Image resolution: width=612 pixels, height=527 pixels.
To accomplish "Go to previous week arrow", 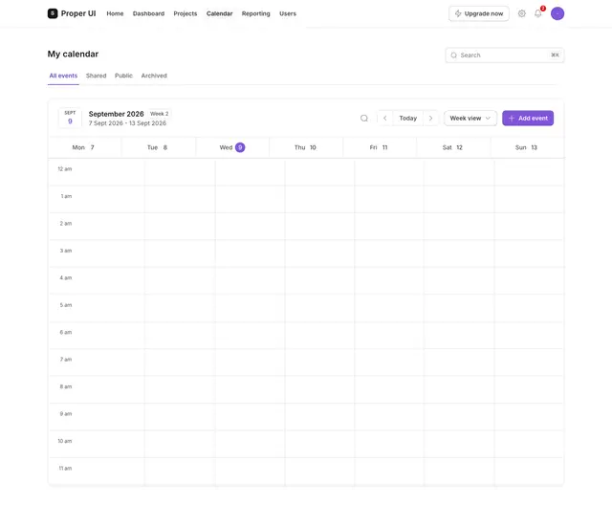I will click(384, 119).
